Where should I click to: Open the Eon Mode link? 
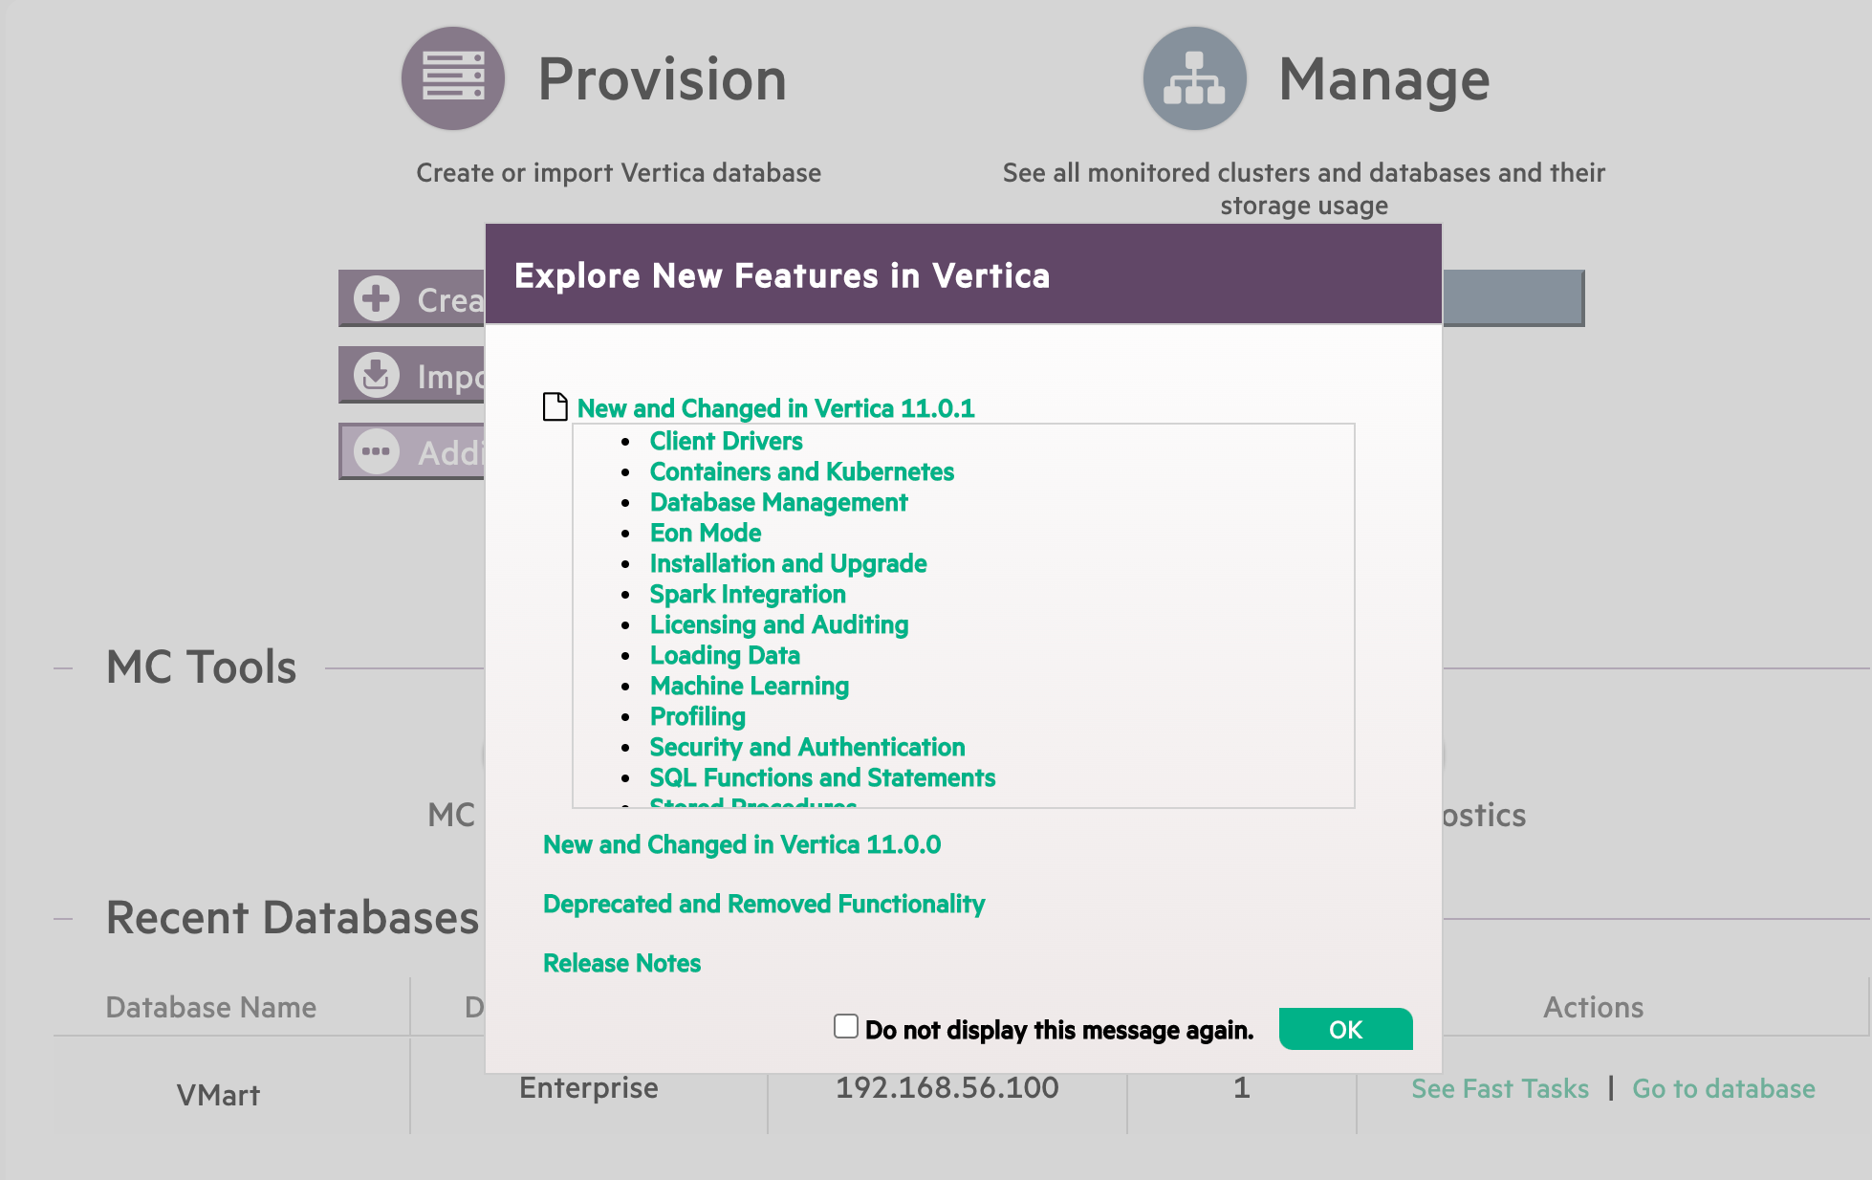click(705, 533)
